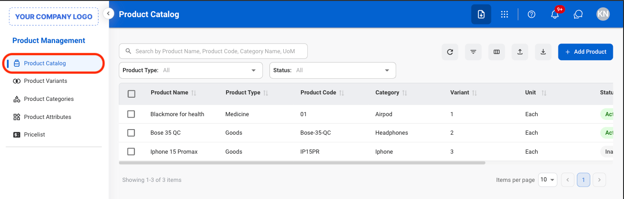Viewport: 624px width, 199px height.
Task: Click the product search input field
Action: tap(213, 51)
